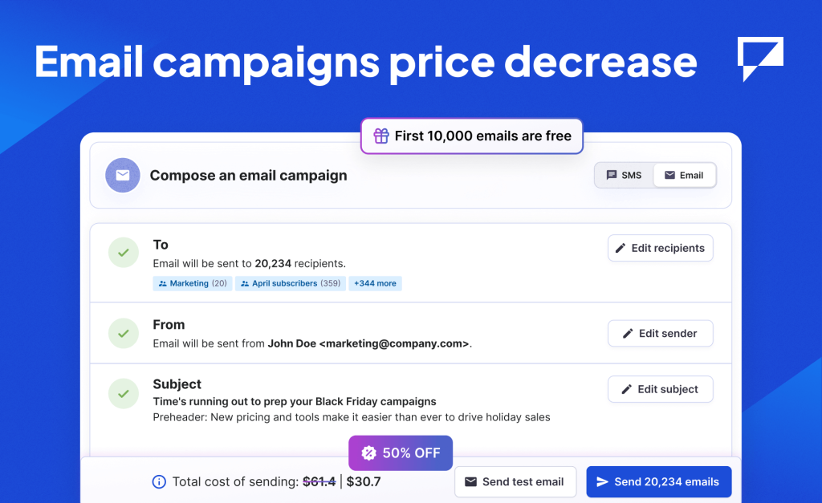Send test email
Image resolution: width=822 pixels, height=503 pixels.
[x=515, y=482]
